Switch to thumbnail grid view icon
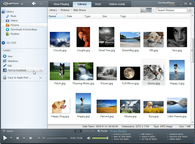 pyautogui.click(x=149, y=10)
